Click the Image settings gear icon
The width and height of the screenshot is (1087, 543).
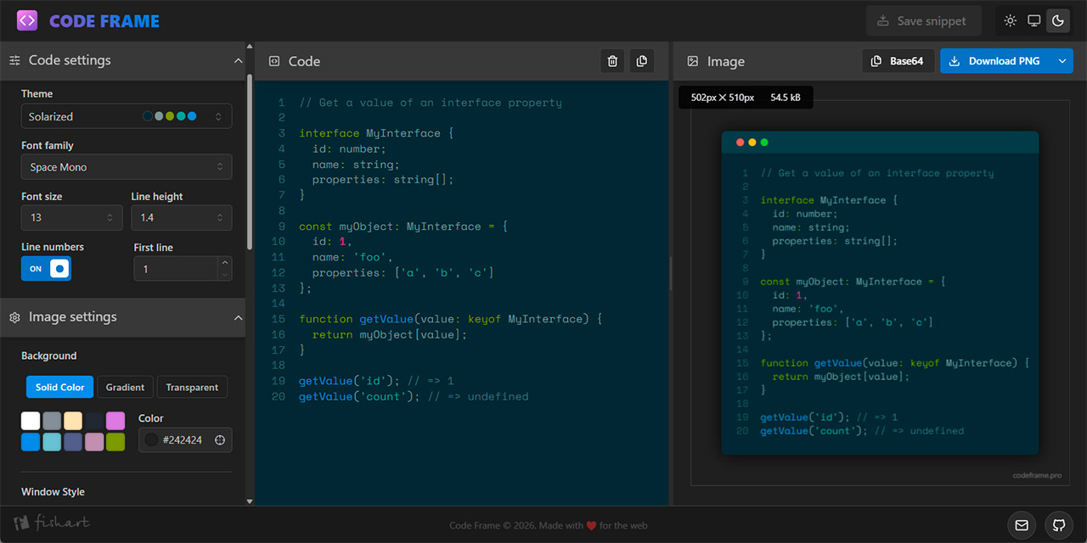tap(14, 317)
